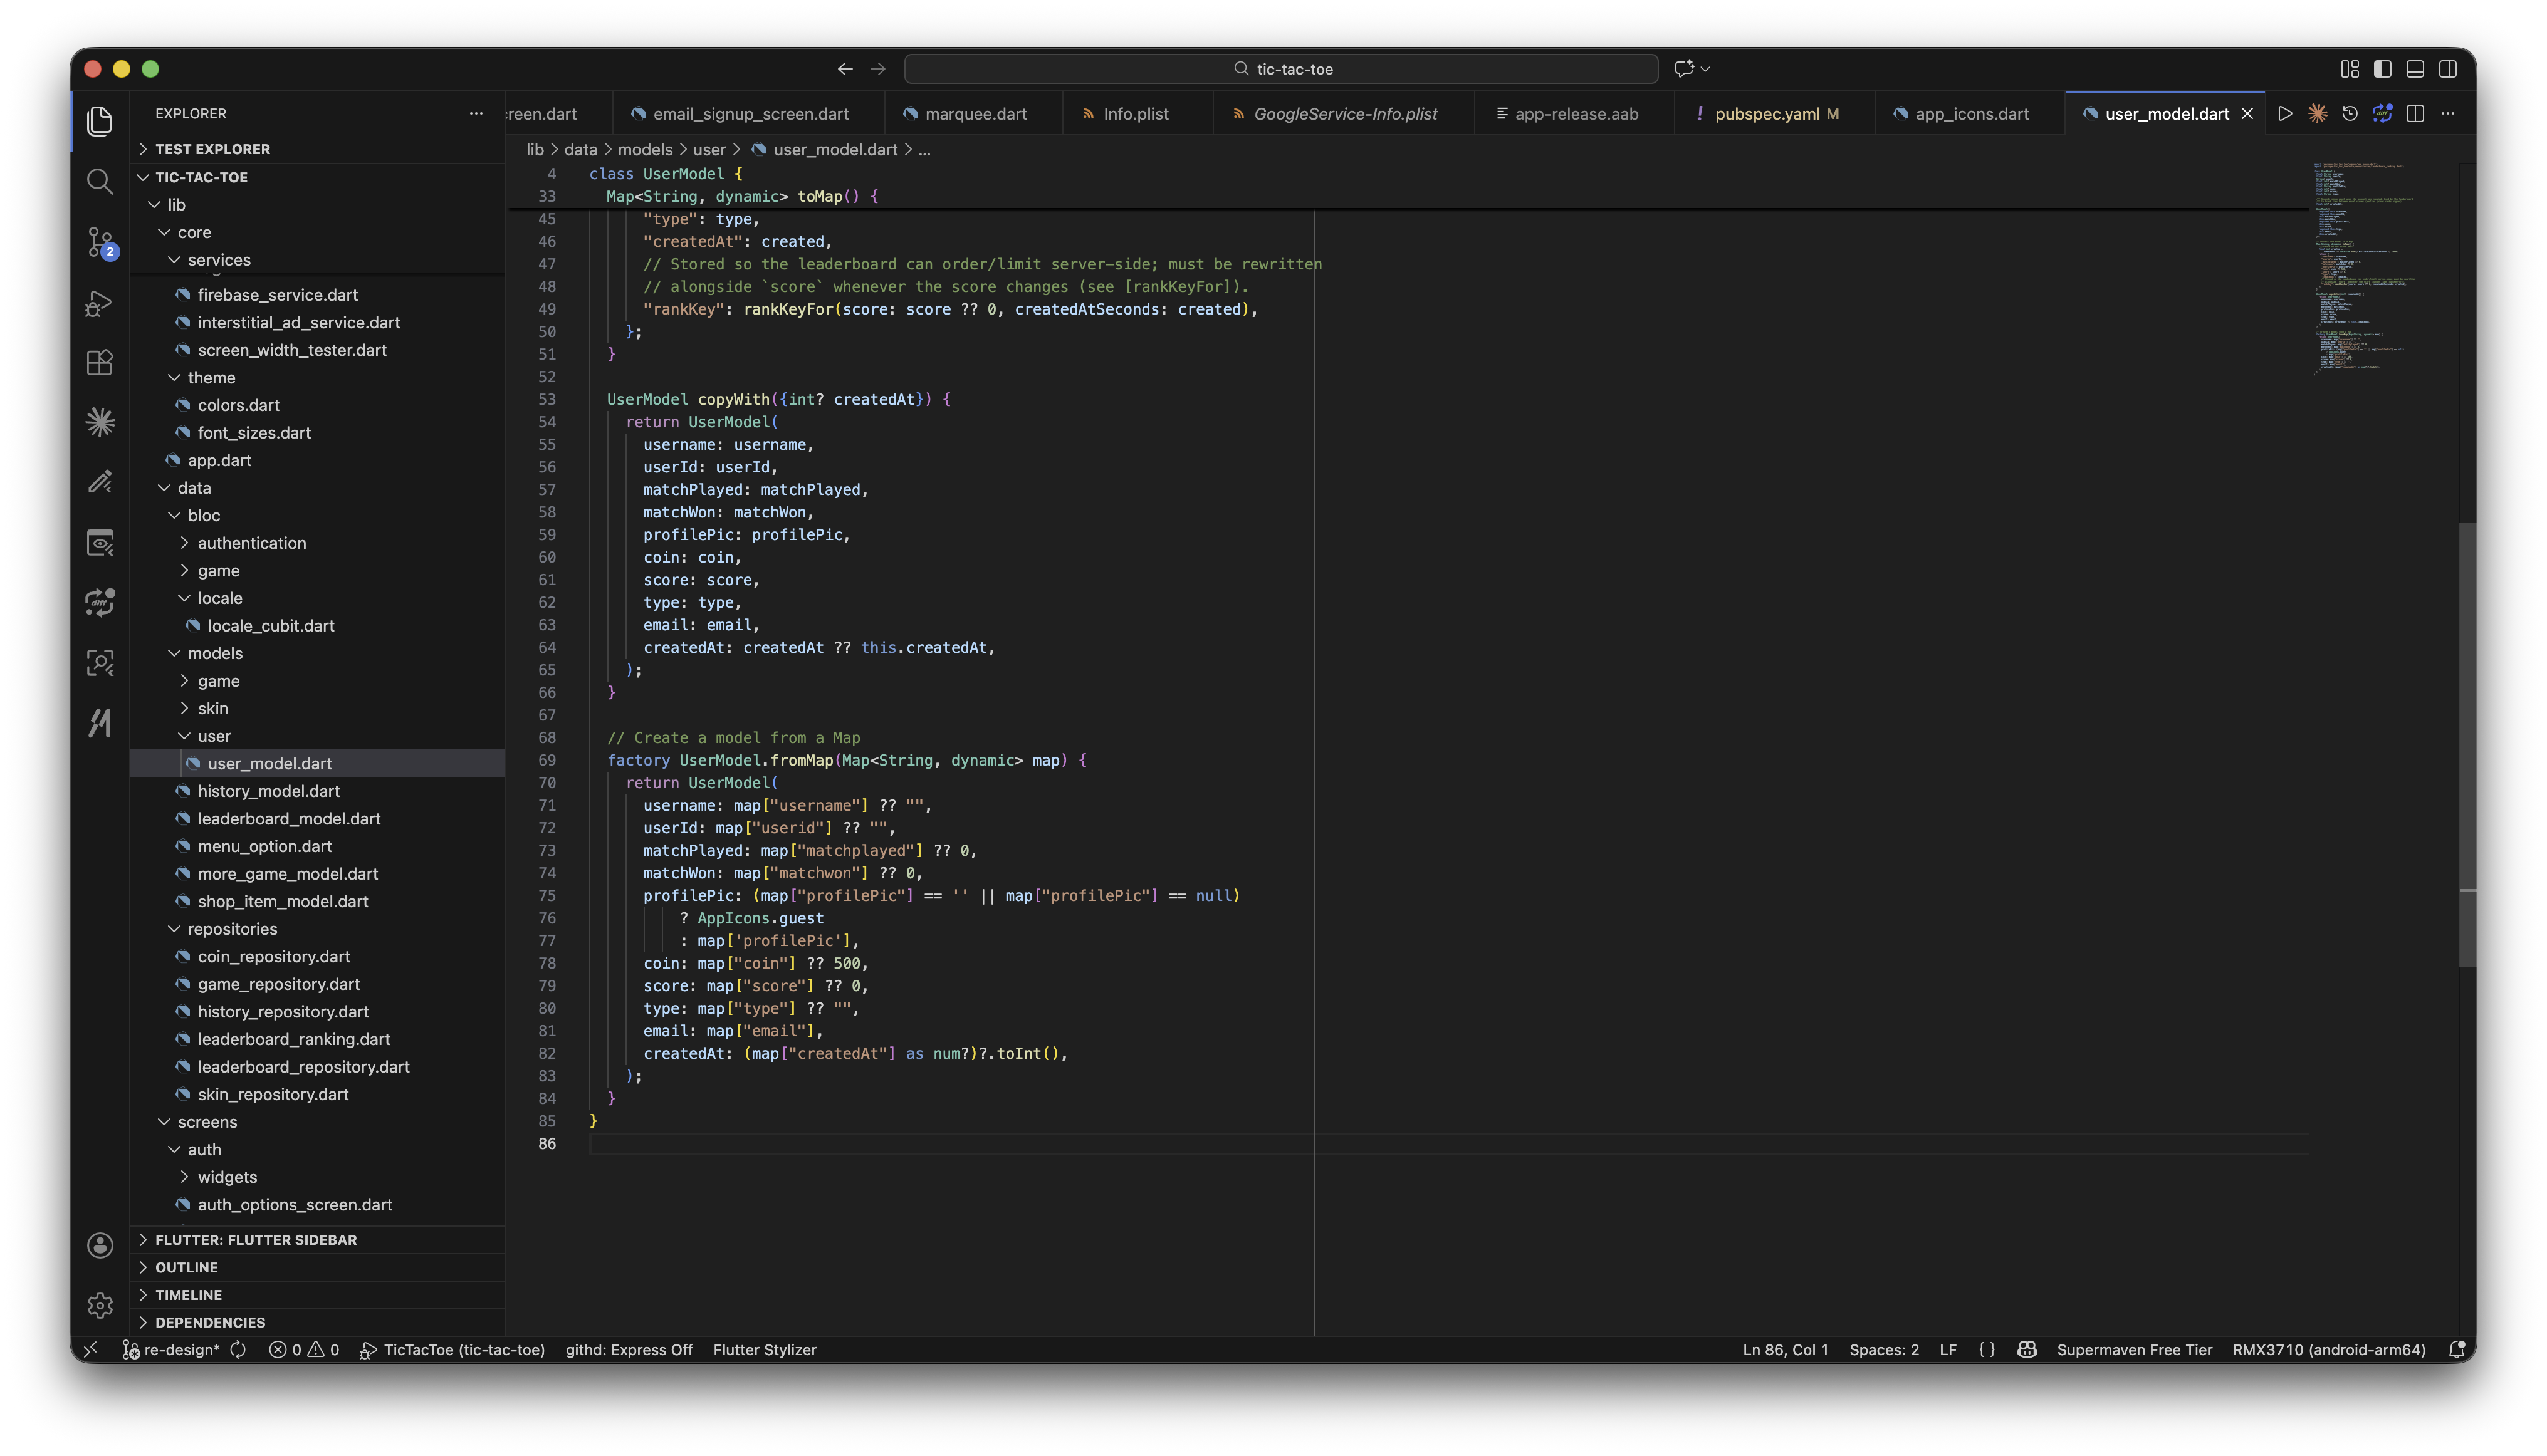Open the remote window icon in status bar
The width and height of the screenshot is (2547, 1456).
coord(91,1350)
